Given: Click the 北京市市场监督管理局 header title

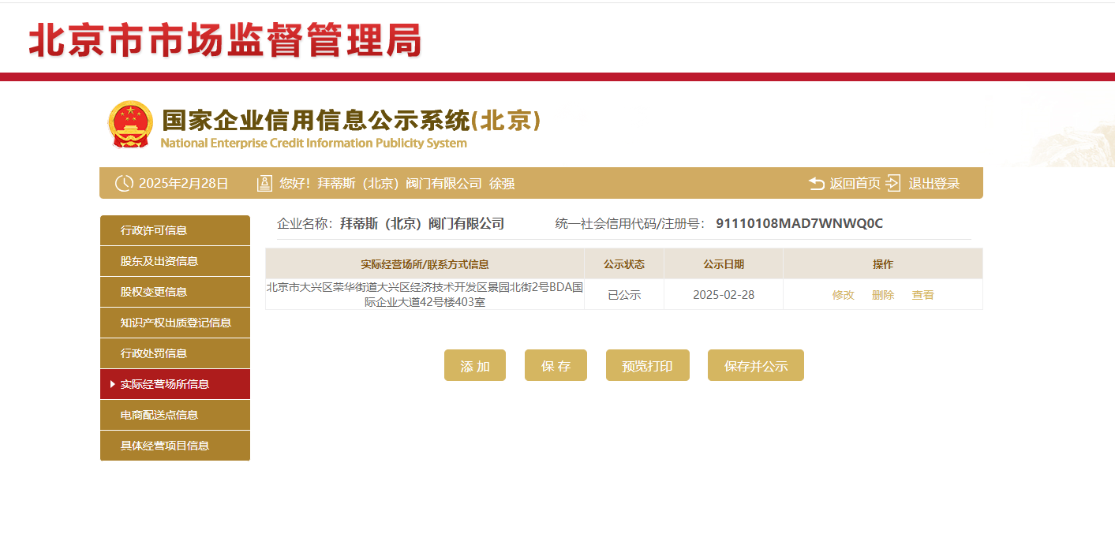Looking at the screenshot, I should point(226,40).
